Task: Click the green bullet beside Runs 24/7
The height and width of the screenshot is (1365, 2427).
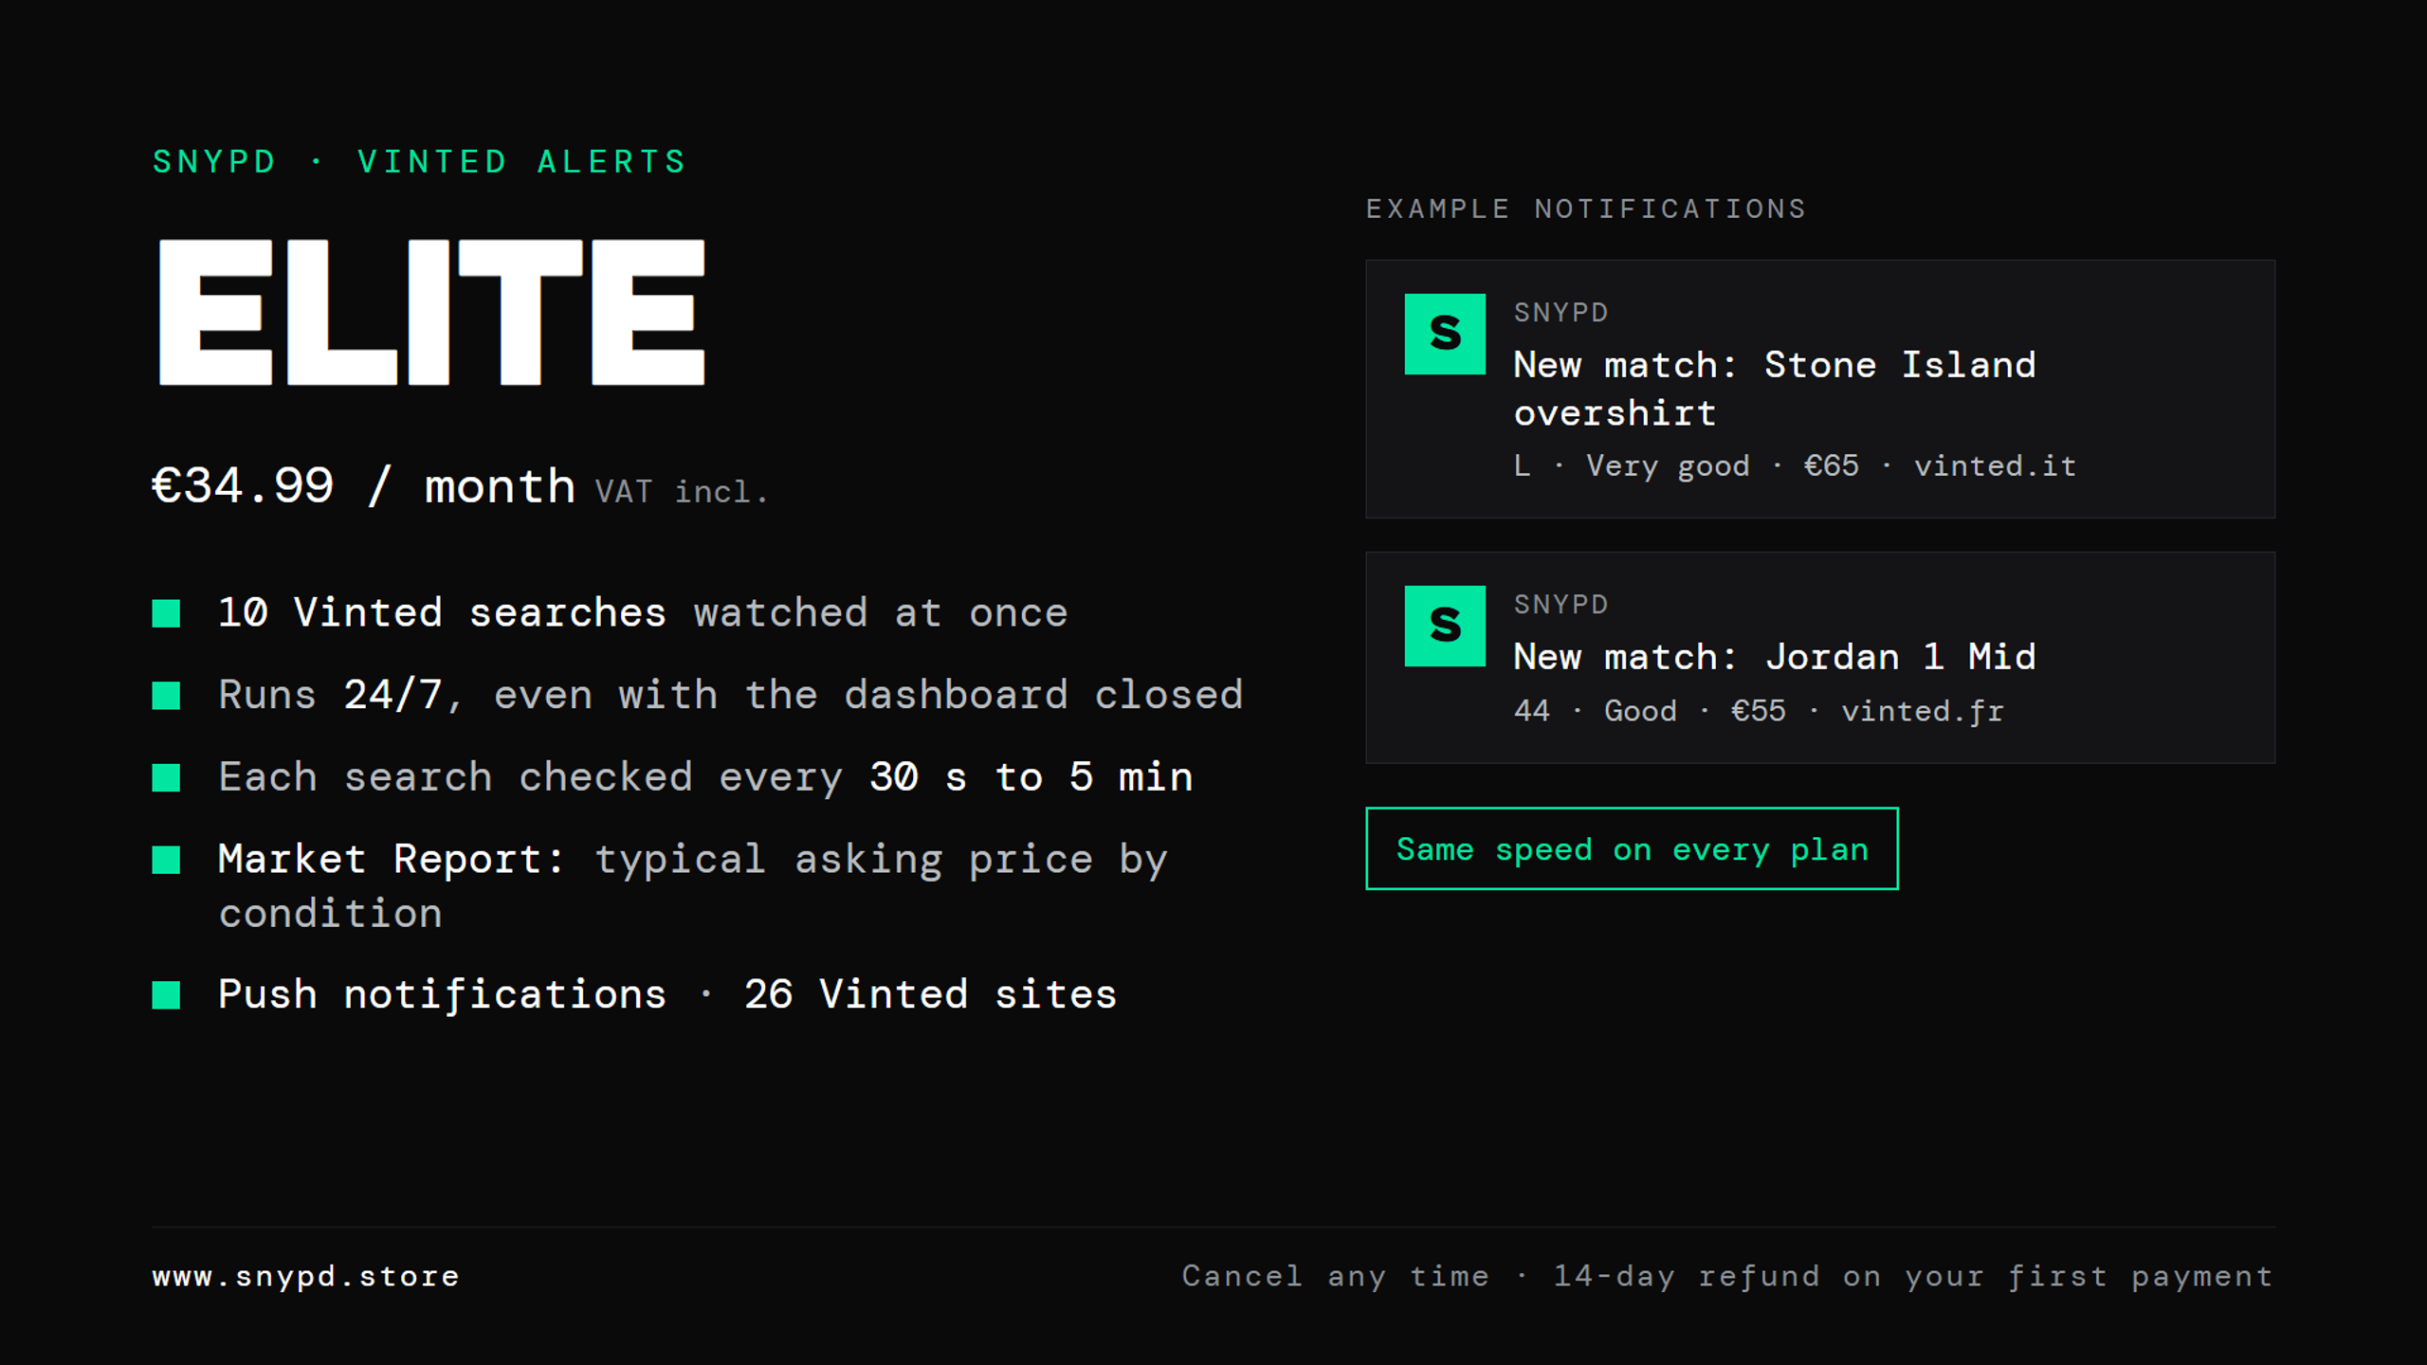Action: point(166,696)
